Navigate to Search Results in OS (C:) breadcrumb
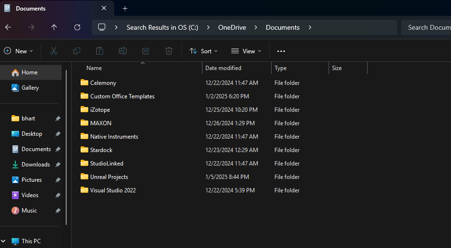451x248 pixels. 162,27
